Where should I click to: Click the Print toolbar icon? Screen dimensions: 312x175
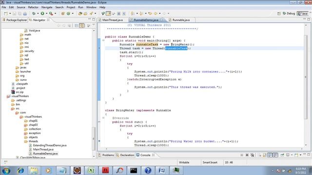tap(25, 14)
